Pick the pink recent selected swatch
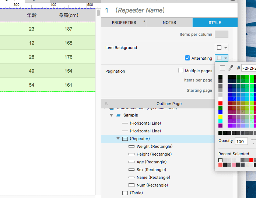This screenshot has width=256, height=198. (234, 164)
